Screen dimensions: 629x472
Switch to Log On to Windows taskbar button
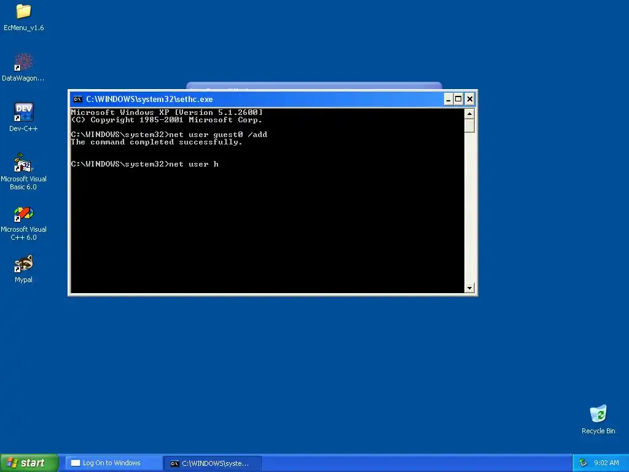coord(114,463)
